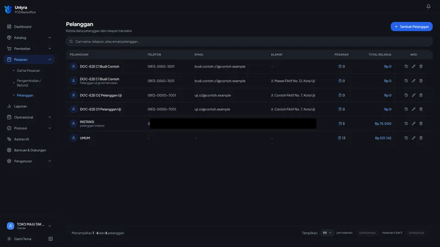Delete the INSTANSI customer
The image size is (440, 247).
[421, 123]
